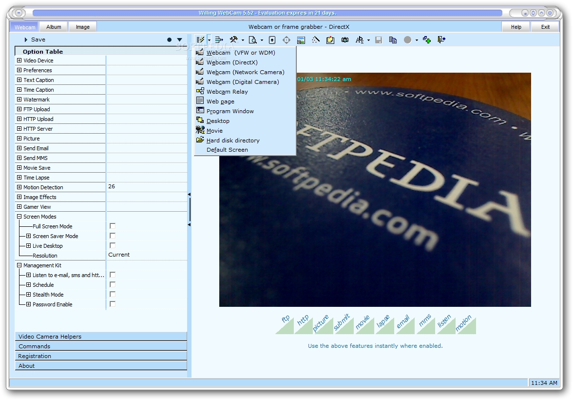Viewport: 573px width, 400px height.
Task: Enable Listen to e-mail, sms and http checkbox
Action: (113, 275)
